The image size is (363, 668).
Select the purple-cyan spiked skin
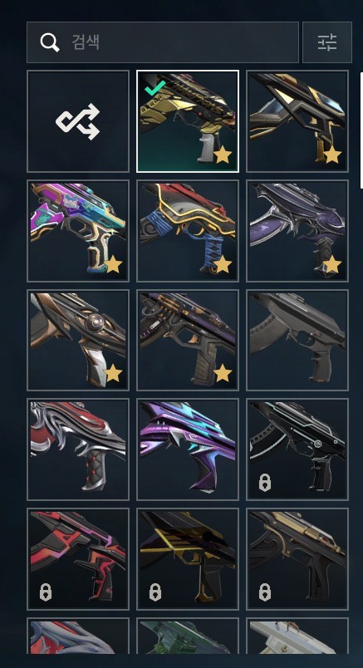coord(188,449)
